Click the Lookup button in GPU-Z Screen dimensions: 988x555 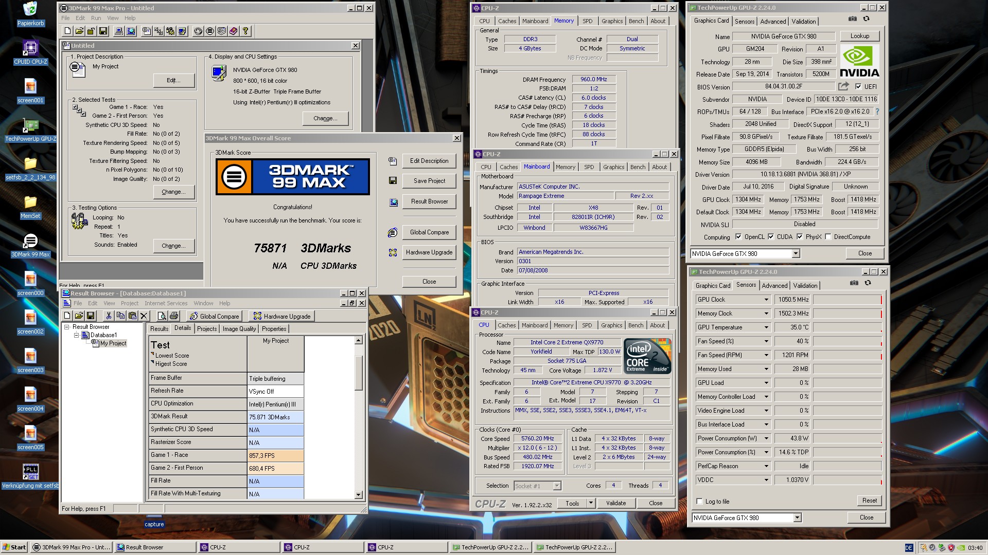pos(859,36)
